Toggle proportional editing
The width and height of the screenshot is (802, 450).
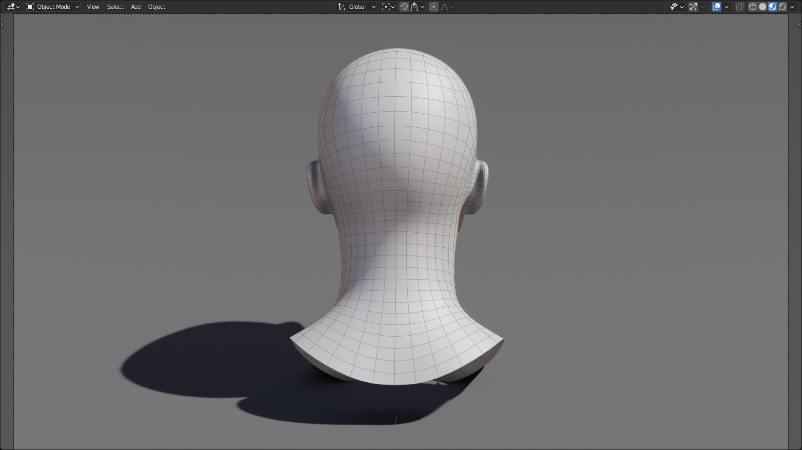pos(434,7)
